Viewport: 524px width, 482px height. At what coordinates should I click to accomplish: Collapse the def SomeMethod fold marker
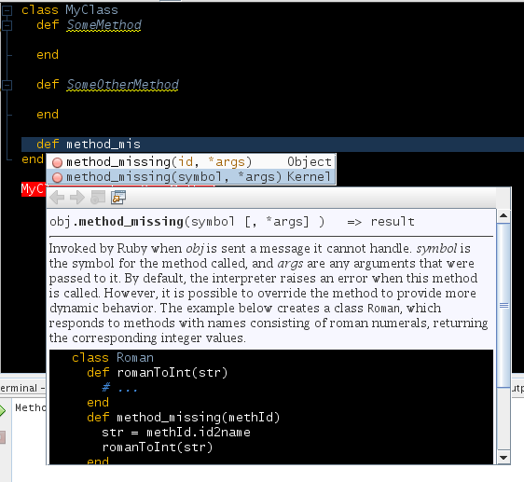(x=7, y=25)
